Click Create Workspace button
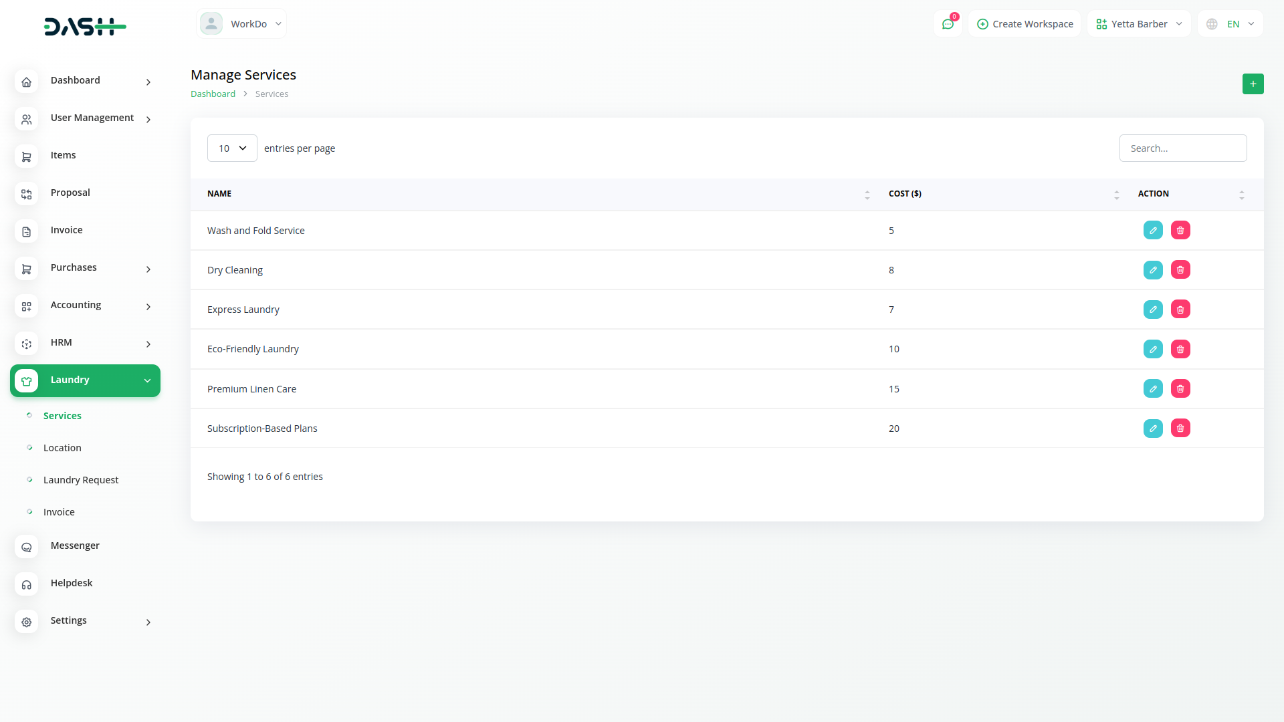1284x722 pixels. pos(1025,24)
